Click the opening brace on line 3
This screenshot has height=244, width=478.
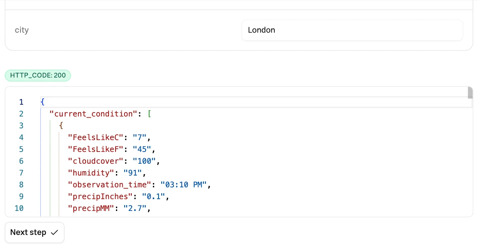61,126
